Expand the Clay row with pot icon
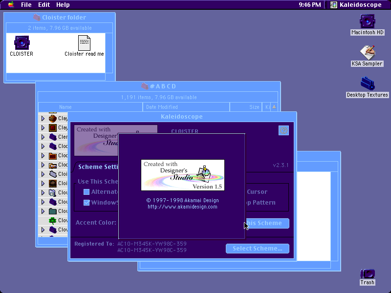This screenshot has height=293, width=391. pos(43,118)
